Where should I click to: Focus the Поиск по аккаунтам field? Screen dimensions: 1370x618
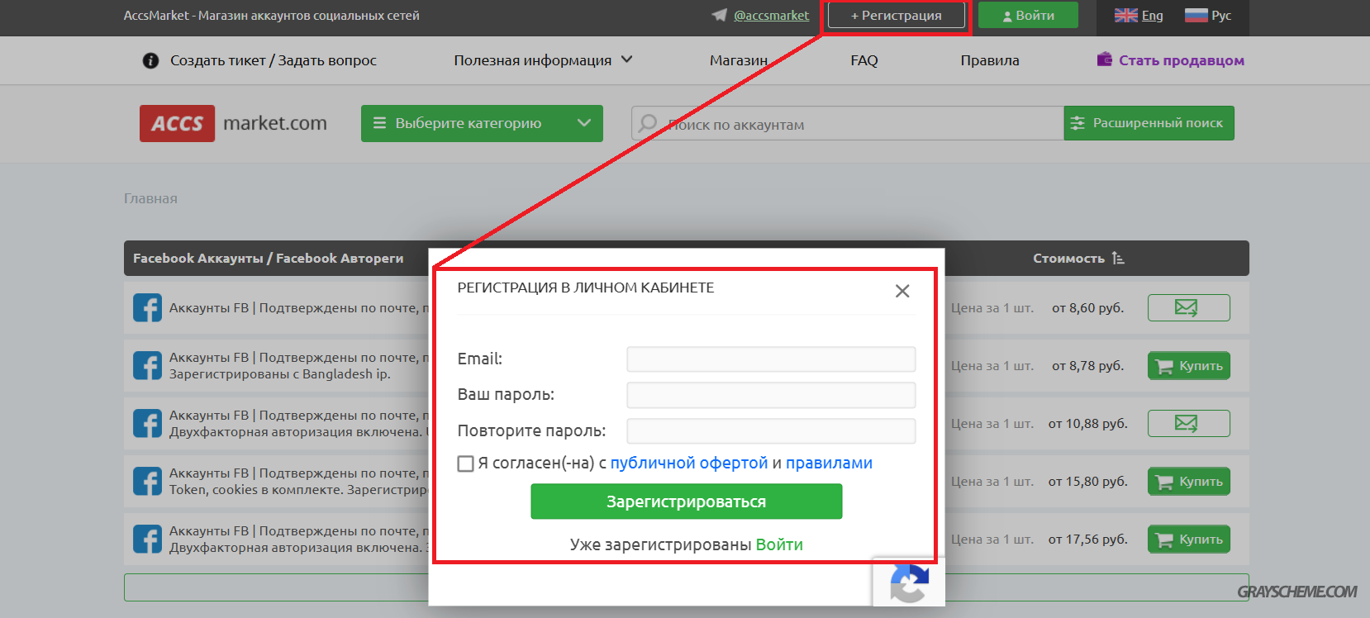tap(847, 123)
